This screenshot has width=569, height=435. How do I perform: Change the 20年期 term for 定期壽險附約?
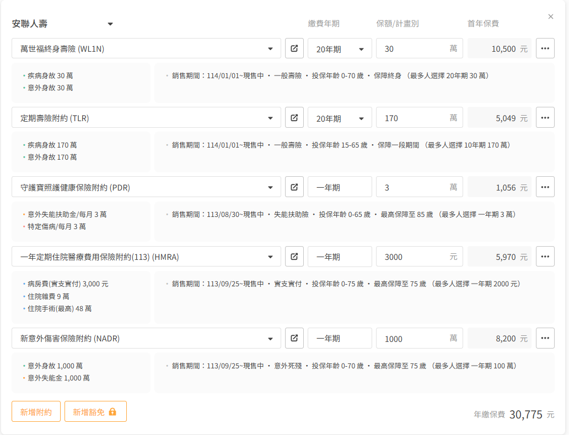(340, 118)
